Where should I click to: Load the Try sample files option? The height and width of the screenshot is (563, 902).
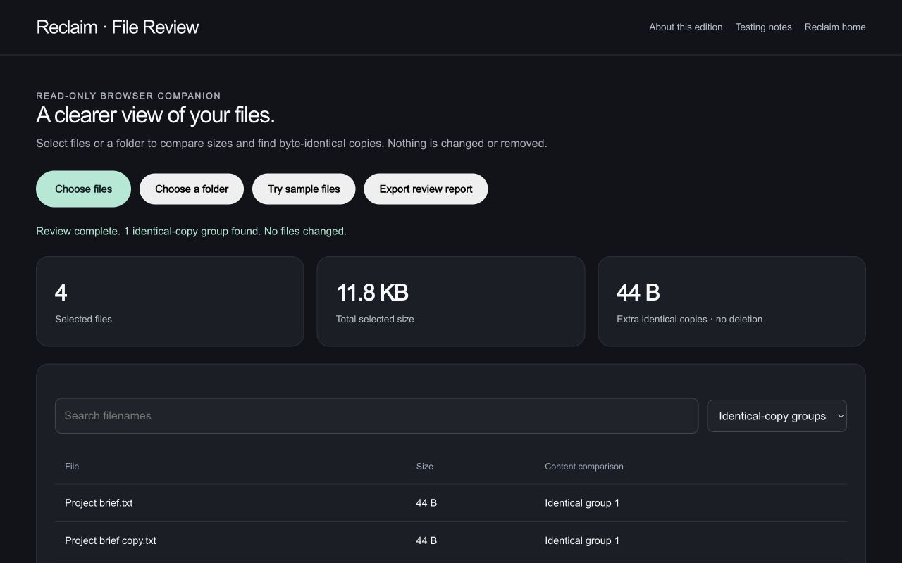[304, 189]
